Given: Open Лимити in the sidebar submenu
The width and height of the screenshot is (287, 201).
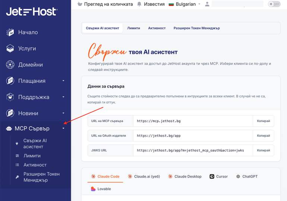Looking at the screenshot, I should (x=32, y=156).
